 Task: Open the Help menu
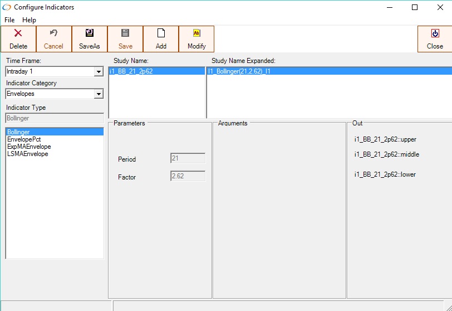(29, 20)
